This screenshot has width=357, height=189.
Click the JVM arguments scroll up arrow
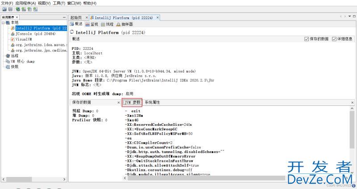(x=352, y=109)
